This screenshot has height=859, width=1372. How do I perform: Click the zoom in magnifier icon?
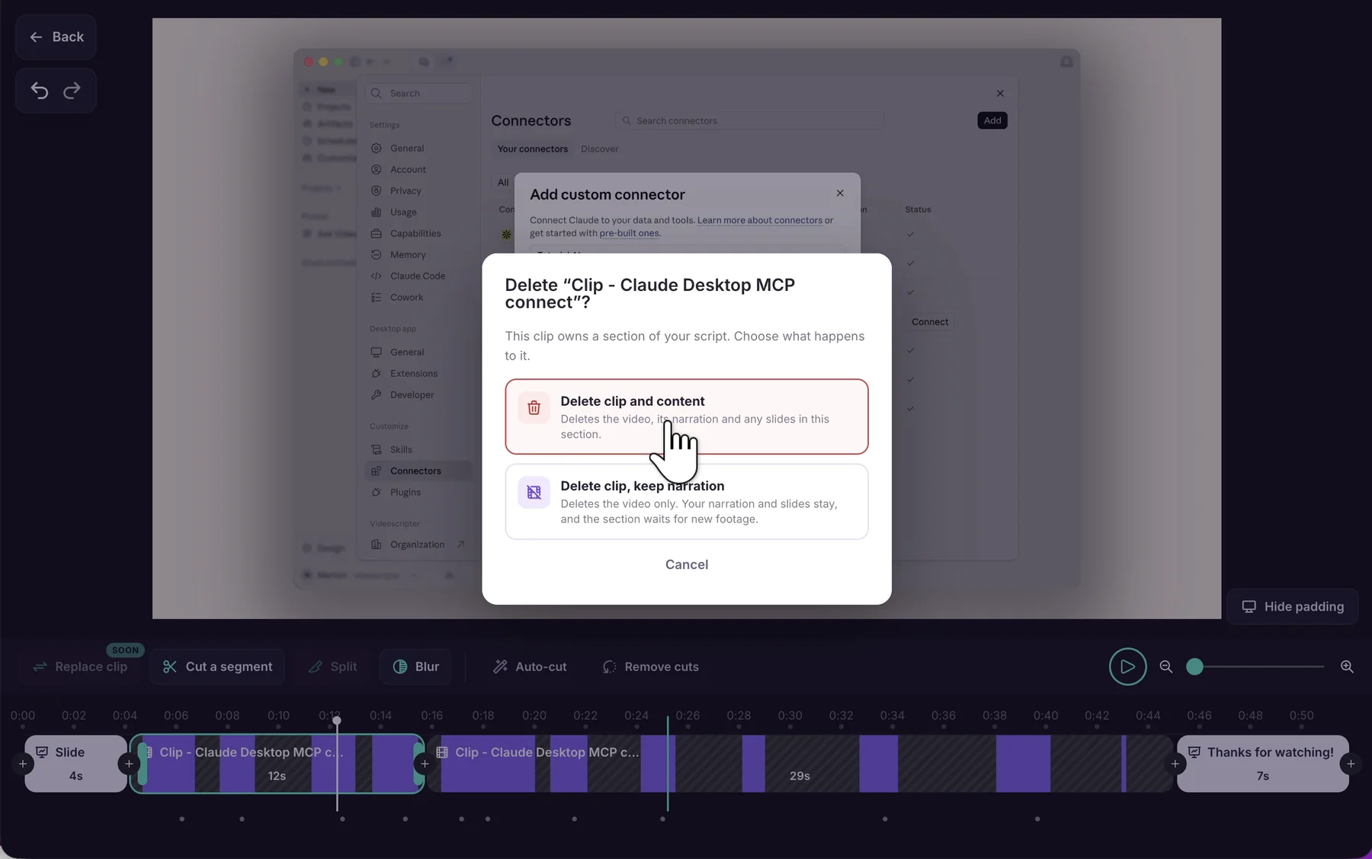1347,666
